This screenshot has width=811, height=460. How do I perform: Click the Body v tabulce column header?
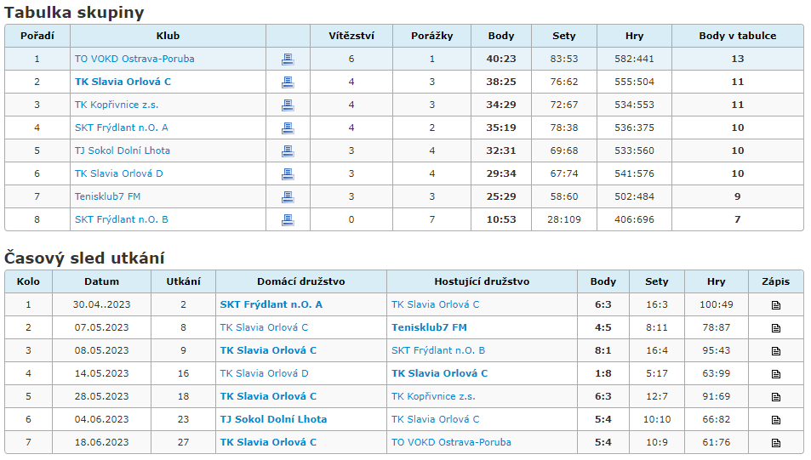coord(738,36)
